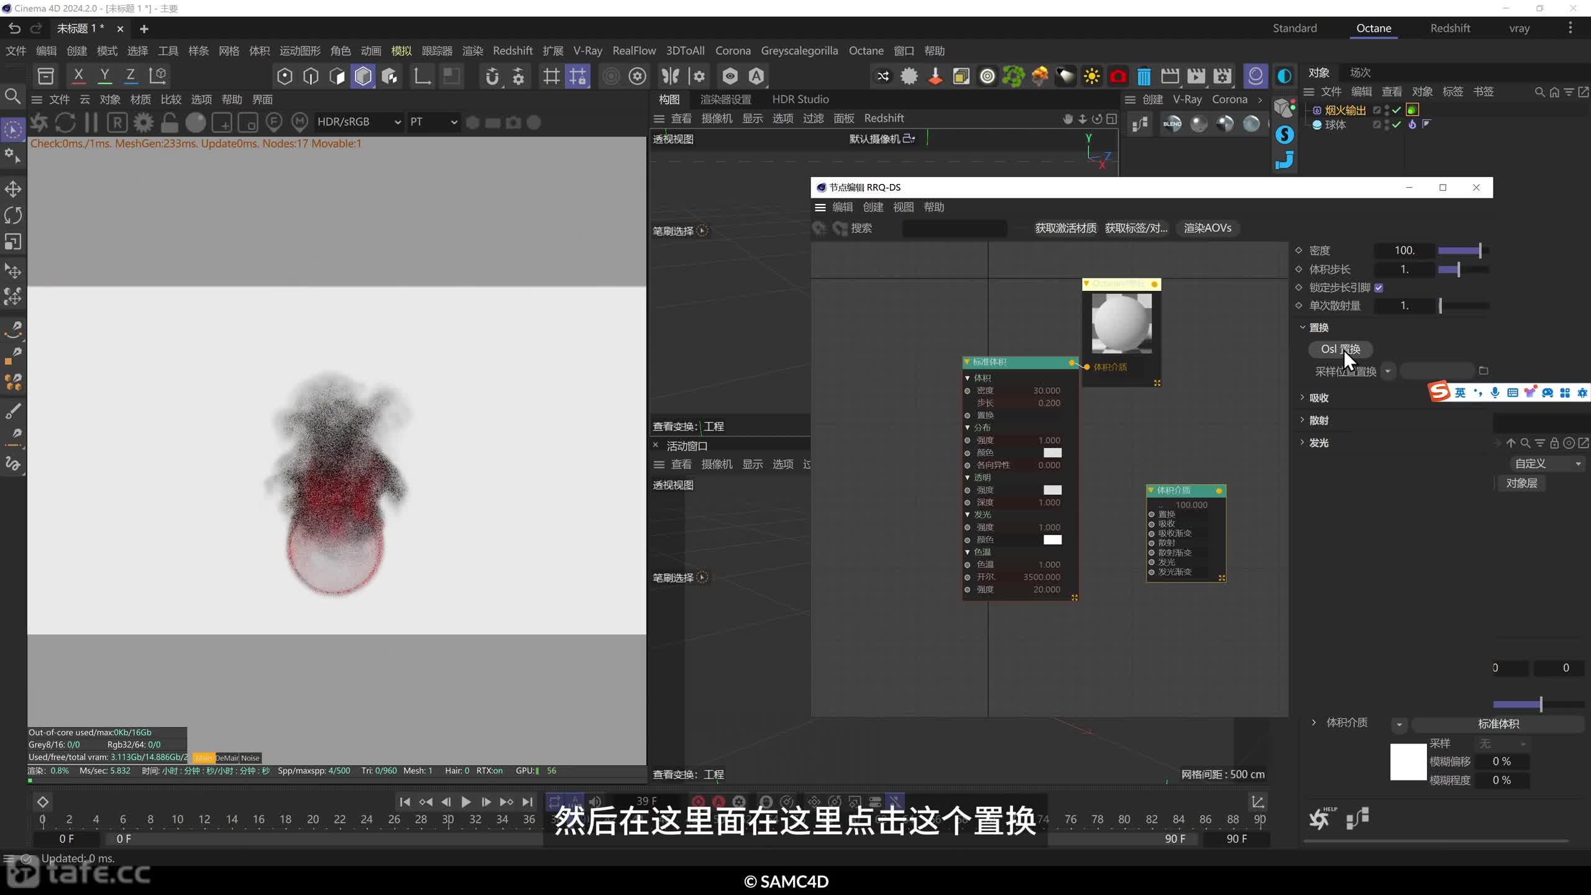Select the Scale tool in left toolbar
Screen dimensions: 1591x895
(13, 241)
